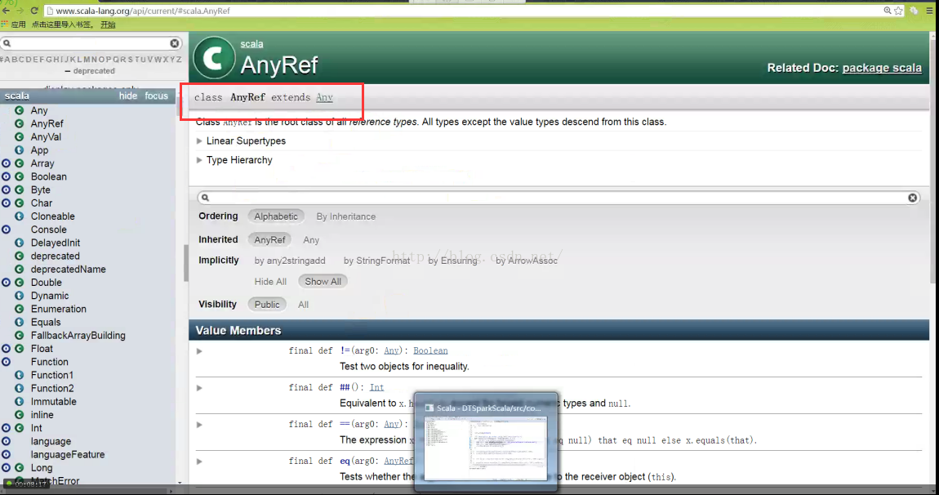Click the class icon beside Any

point(19,110)
